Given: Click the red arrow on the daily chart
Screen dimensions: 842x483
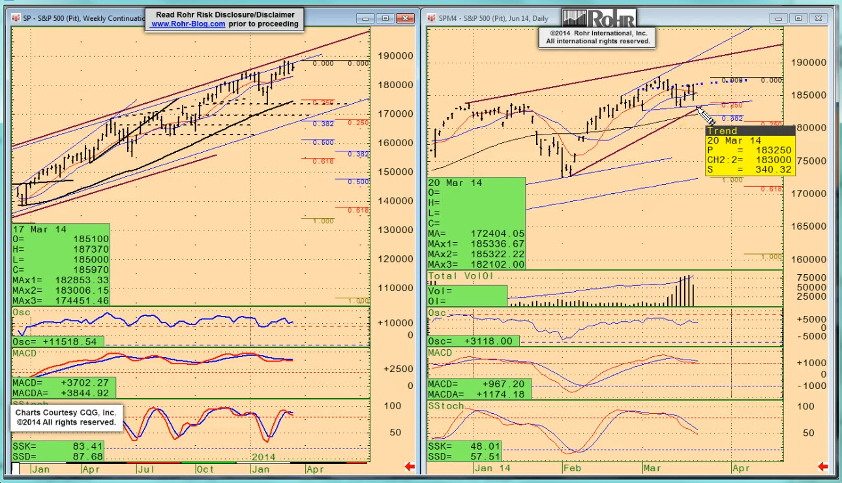Looking at the screenshot, I should click(823, 467).
